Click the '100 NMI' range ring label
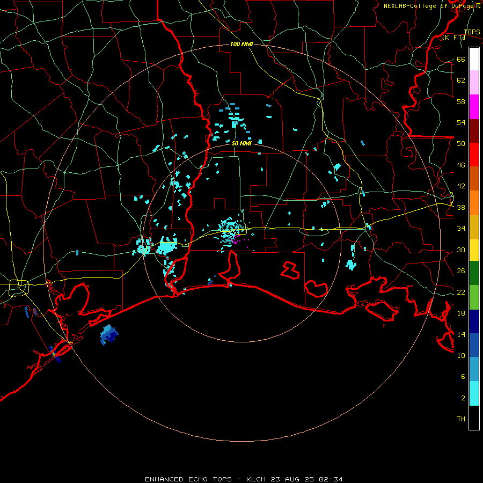Image resolution: width=483 pixels, height=483 pixels. (241, 44)
